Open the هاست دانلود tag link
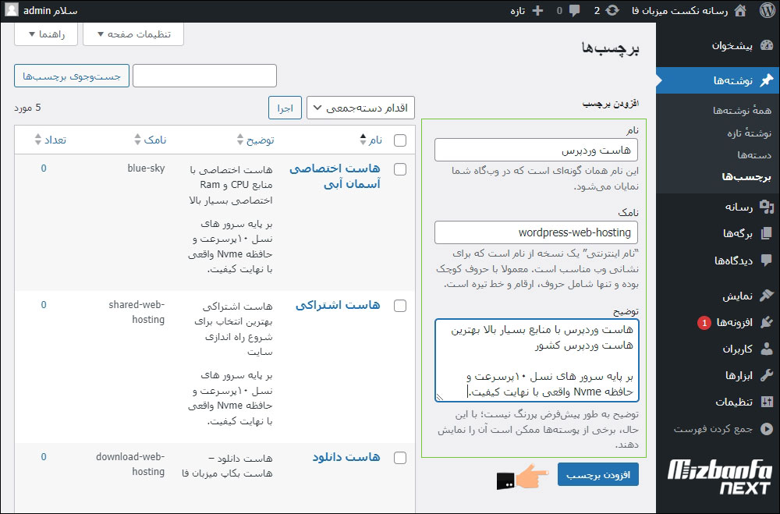The image size is (780, 514). (346, 457)
